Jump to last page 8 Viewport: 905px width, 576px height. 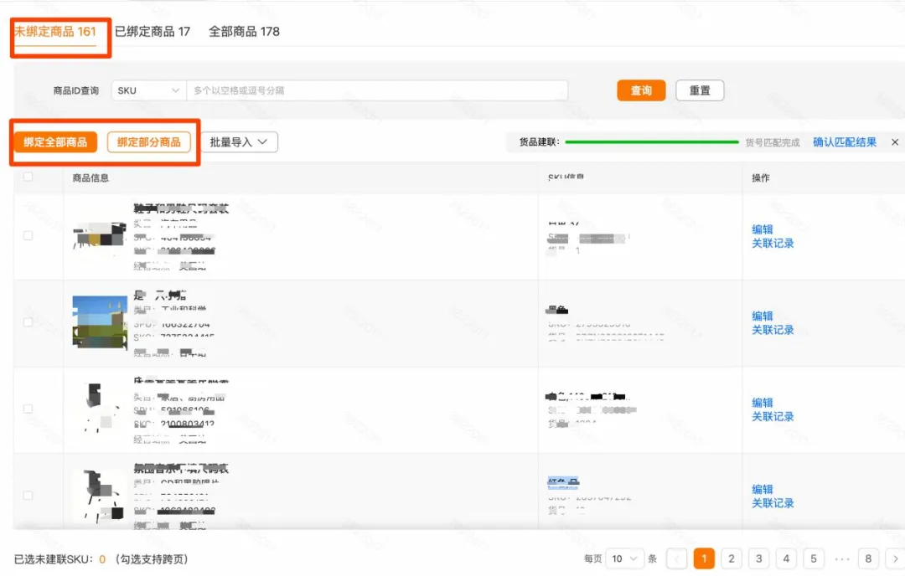[x=868, y=558]
